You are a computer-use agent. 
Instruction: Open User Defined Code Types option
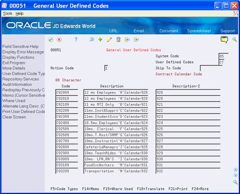23,74
